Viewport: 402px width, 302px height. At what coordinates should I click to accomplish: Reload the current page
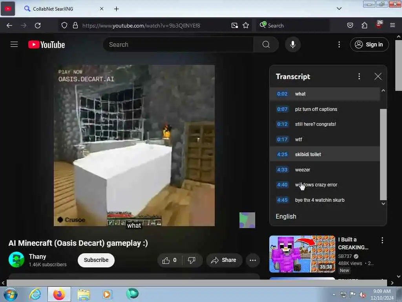click(38, 26)
